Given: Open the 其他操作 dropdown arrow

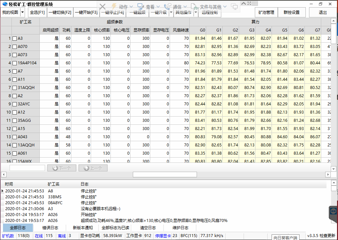Looking at the screenshot, I should click(196, 12).
